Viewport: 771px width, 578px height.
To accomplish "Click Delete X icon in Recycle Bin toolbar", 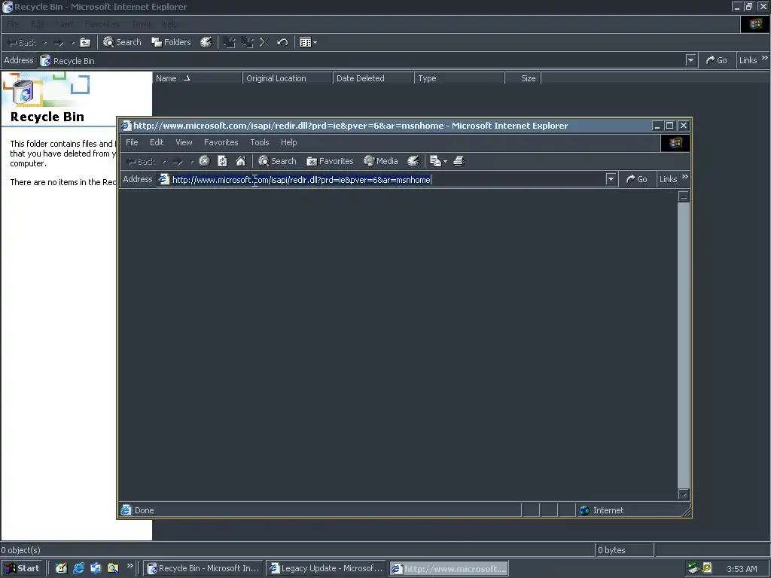I will 264,42.
